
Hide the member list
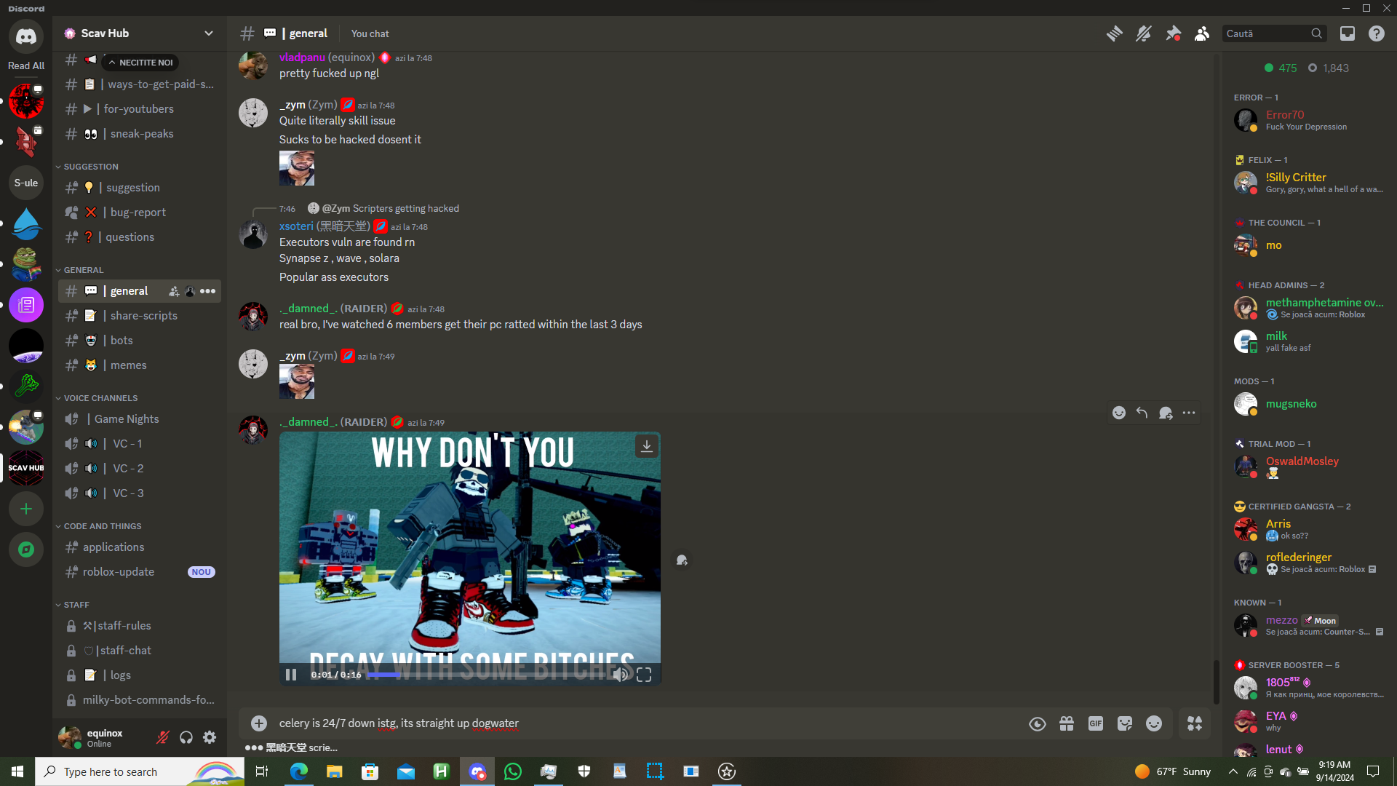tap(1202, 33)
